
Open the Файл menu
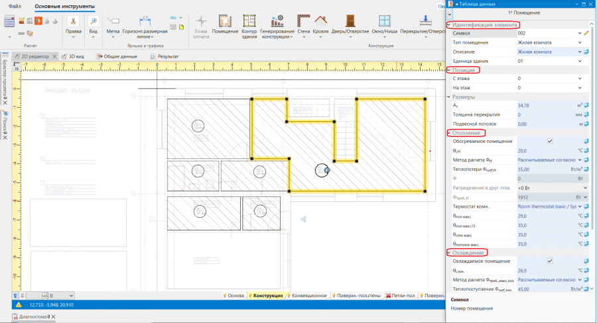[15, 6]
